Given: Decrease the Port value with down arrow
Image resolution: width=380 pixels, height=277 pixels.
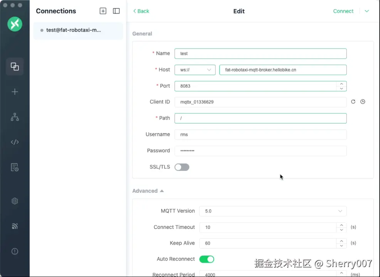Looking at the screenshot, I should coord(341,88).
